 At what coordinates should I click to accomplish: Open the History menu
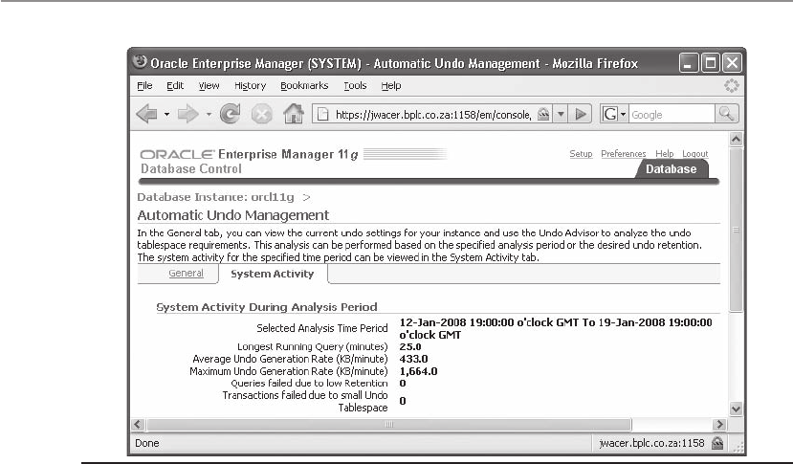(250, 86)
